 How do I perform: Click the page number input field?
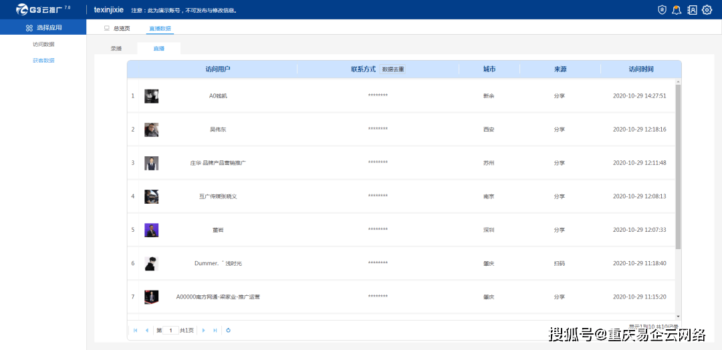tap(170, 330)
